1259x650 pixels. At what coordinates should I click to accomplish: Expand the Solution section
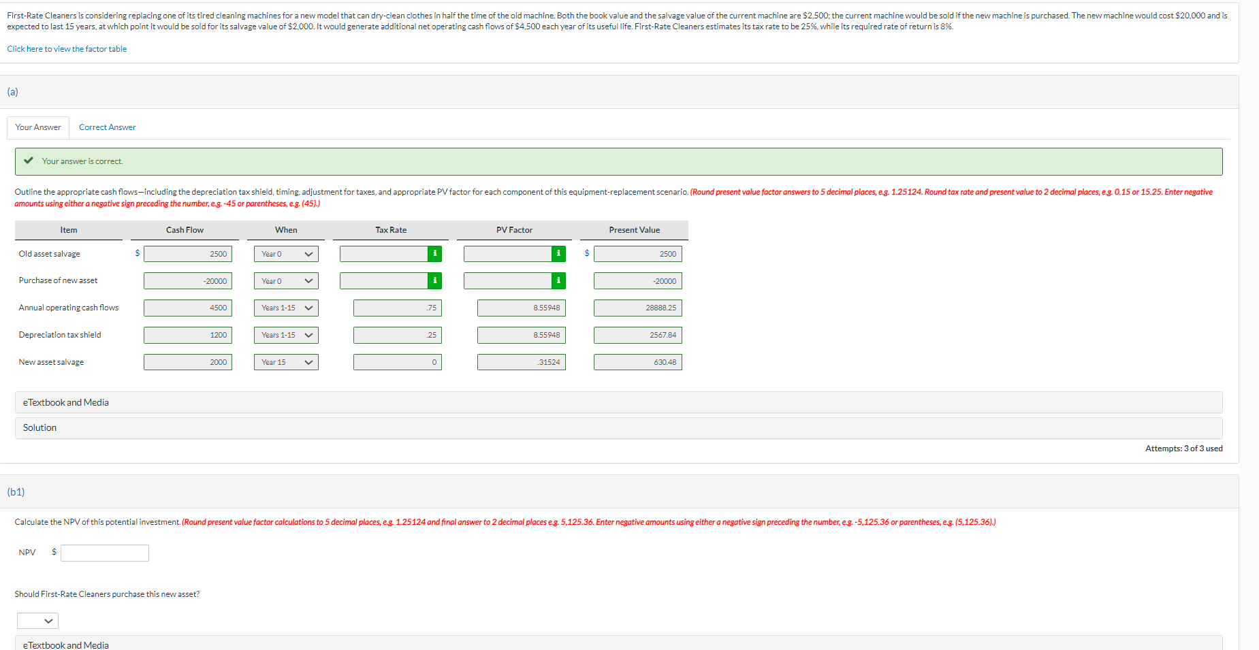click(x=39, y=427)
